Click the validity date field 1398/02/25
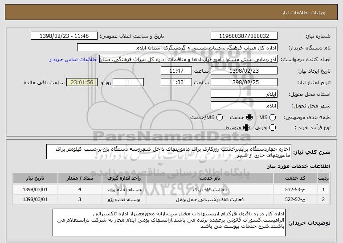The height and width of the screenshot is (243, 343). pyautogui.click(x=244, y=82)
